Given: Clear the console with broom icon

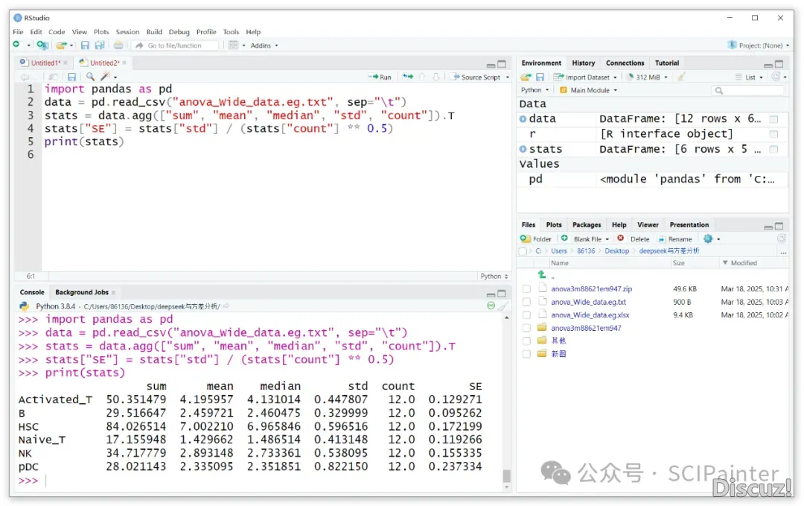Looking at the screenshot, I should click(502, 306).
